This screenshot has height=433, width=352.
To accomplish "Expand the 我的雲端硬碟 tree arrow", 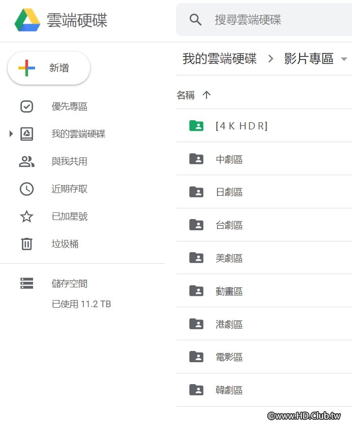I will pyautogui.click(x=11, y=134).
